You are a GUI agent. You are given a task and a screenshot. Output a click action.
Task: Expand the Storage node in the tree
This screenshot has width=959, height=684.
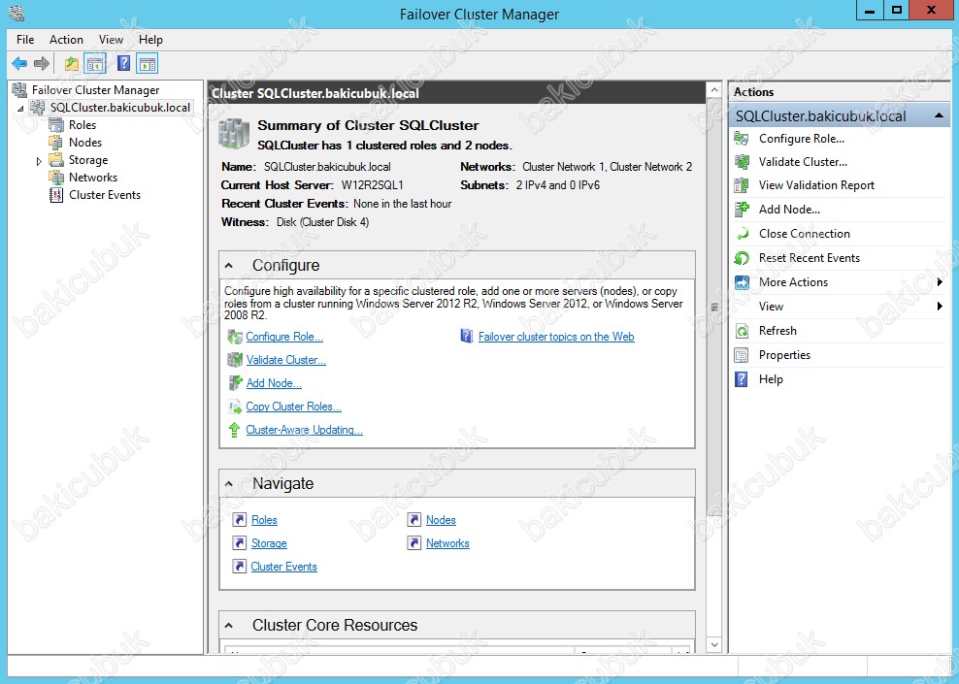(39, 161)
